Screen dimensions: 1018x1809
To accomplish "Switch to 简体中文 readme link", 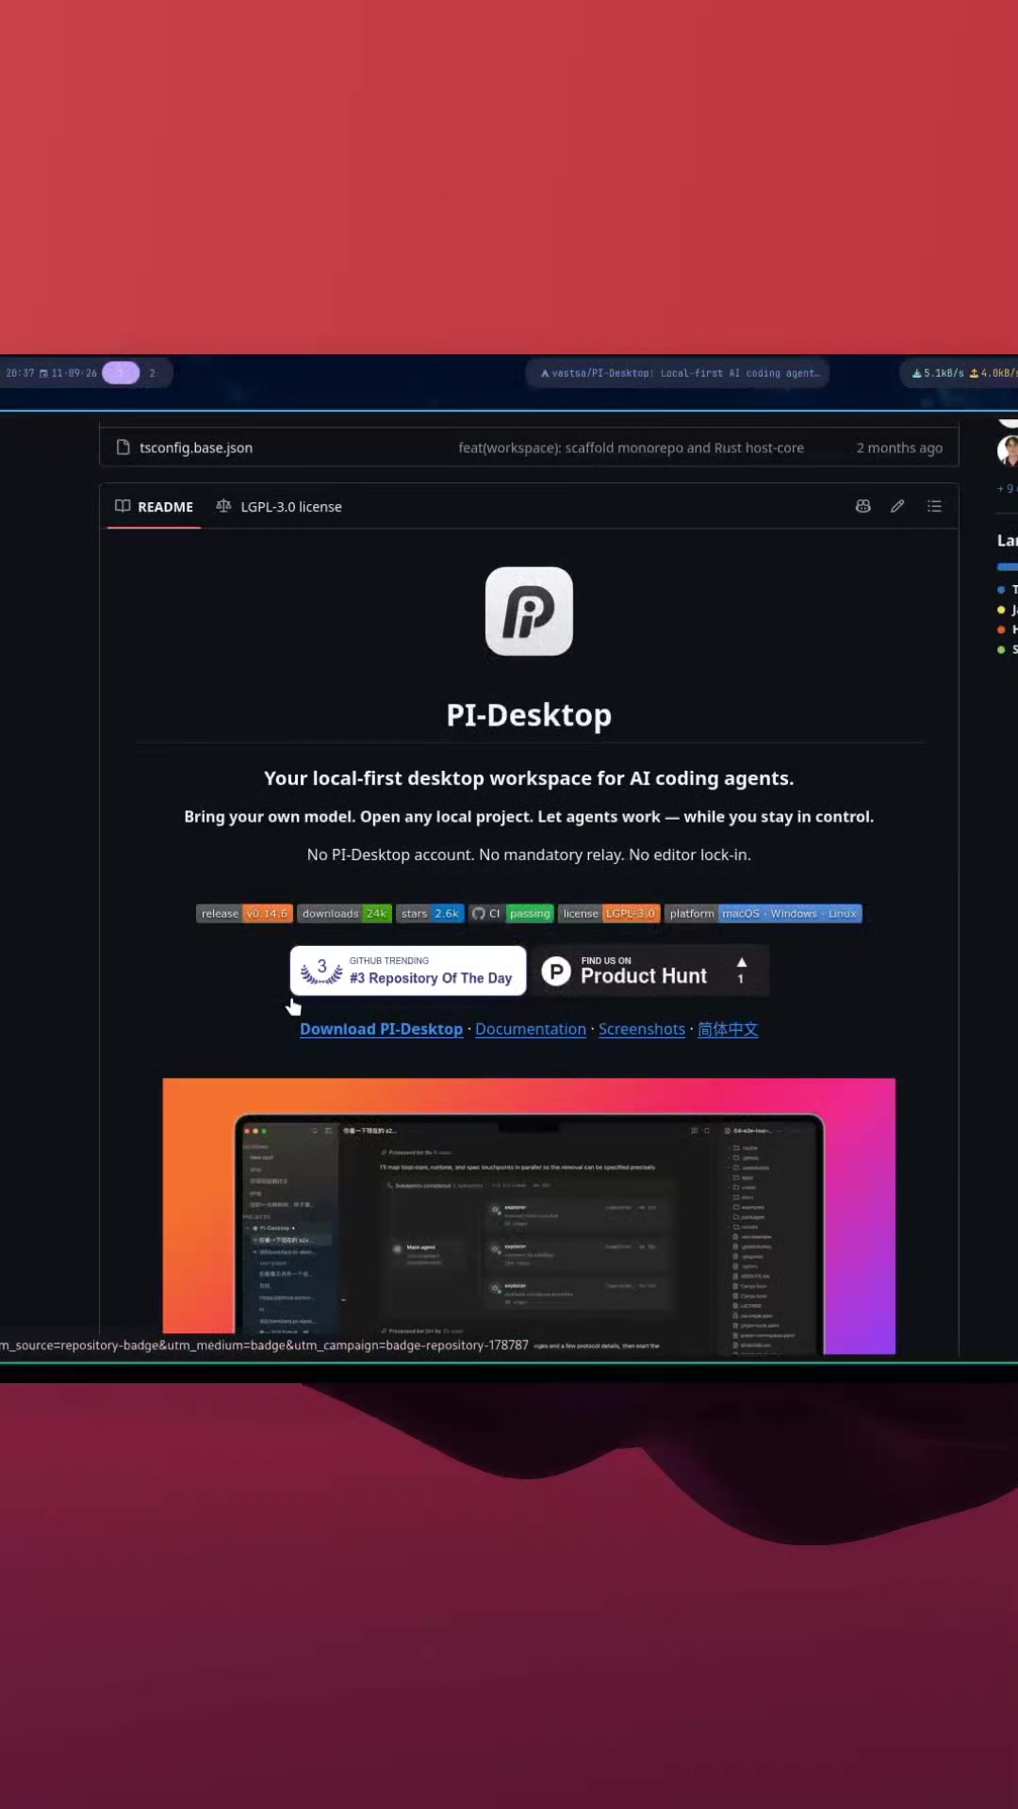I will point(728,1029).
